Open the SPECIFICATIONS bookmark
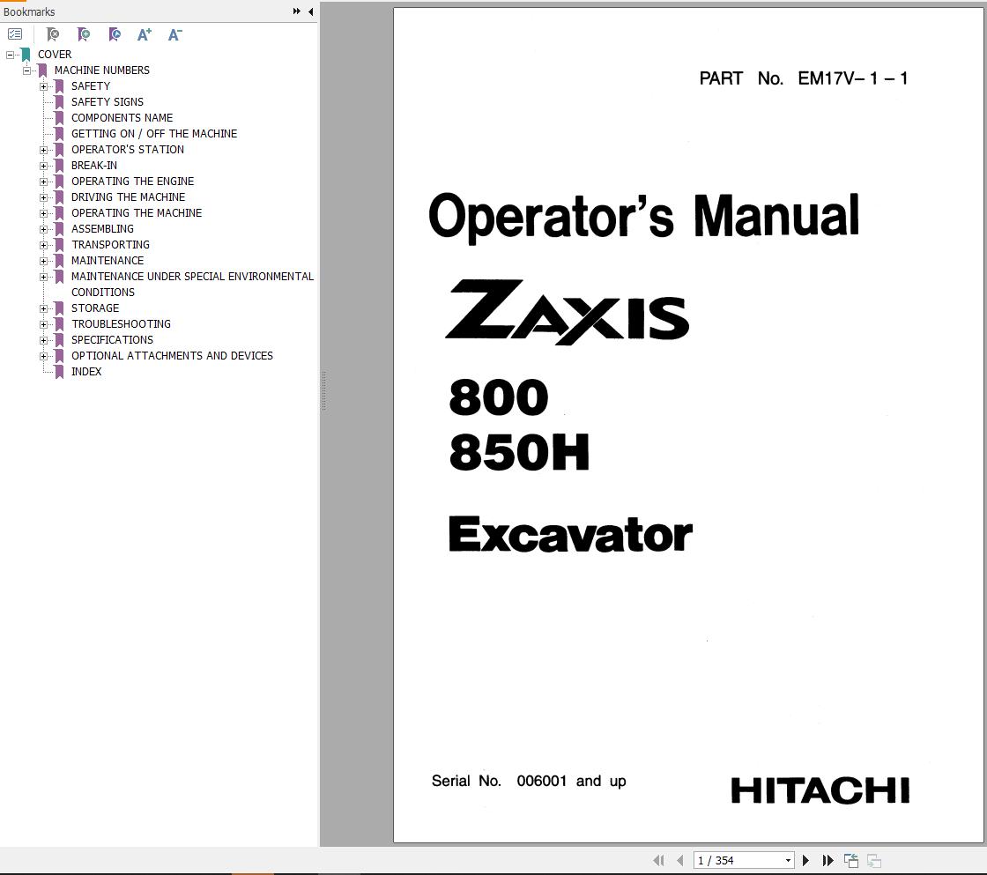 [x=112, y=340]
